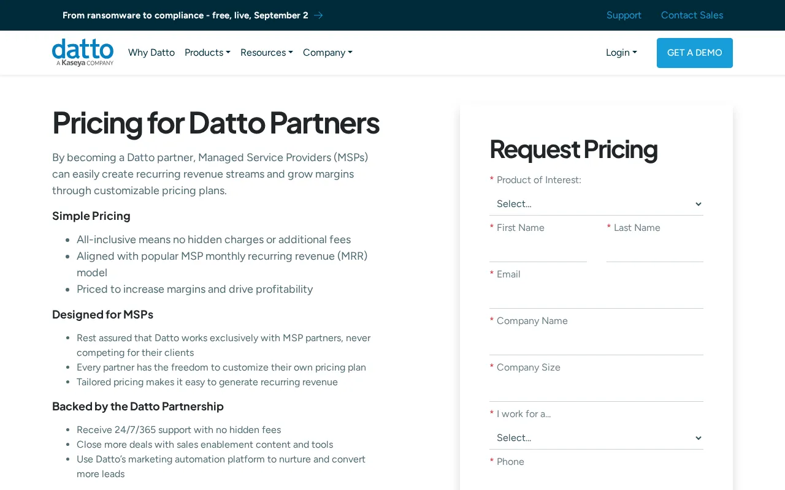Click bullet 'All-inclusive means no hidden charges'
Viewport: 785px width, 490px height.
[x=213, y=239]
